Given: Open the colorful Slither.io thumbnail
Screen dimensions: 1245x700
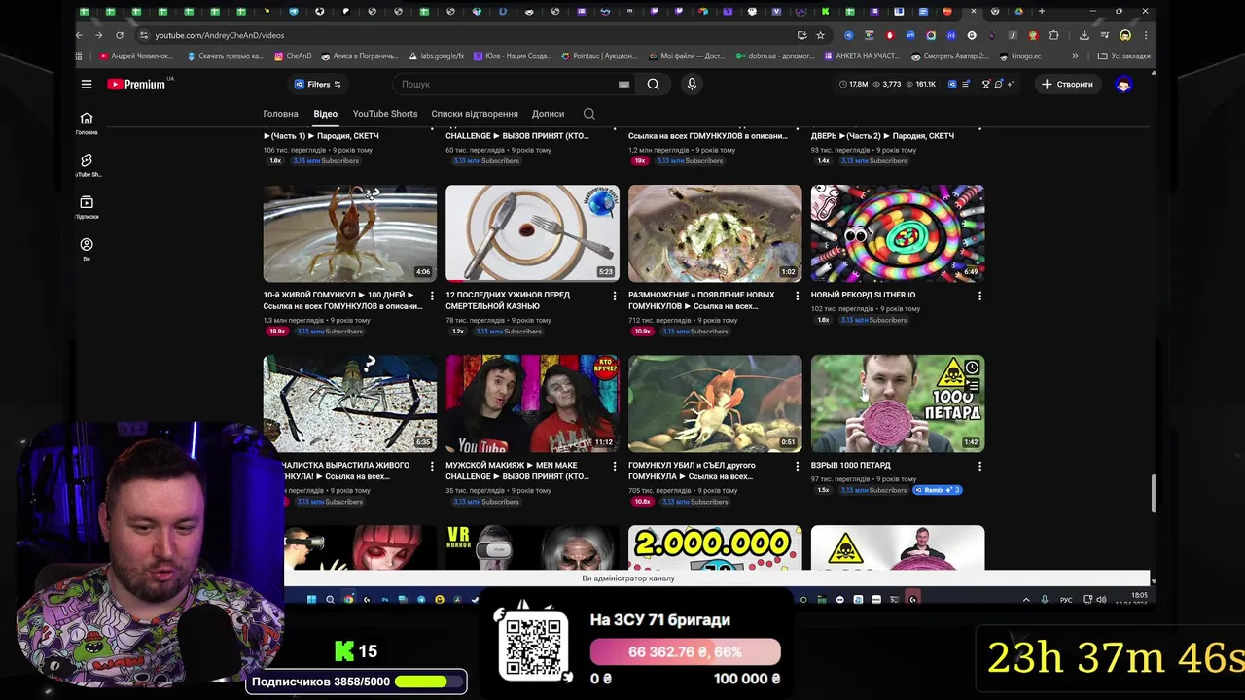Looking at the screenshot, I should click(x=898, y=233).
